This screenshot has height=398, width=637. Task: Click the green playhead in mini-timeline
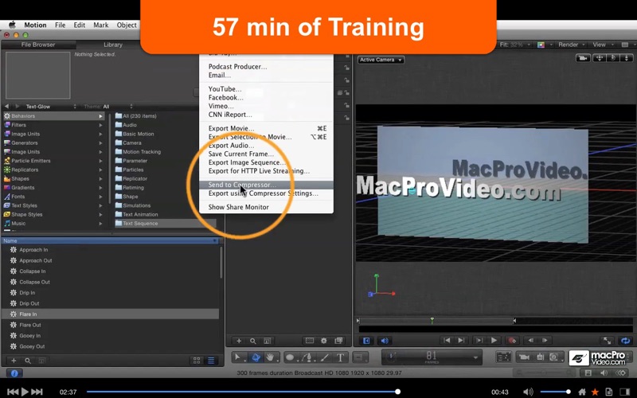432,321
